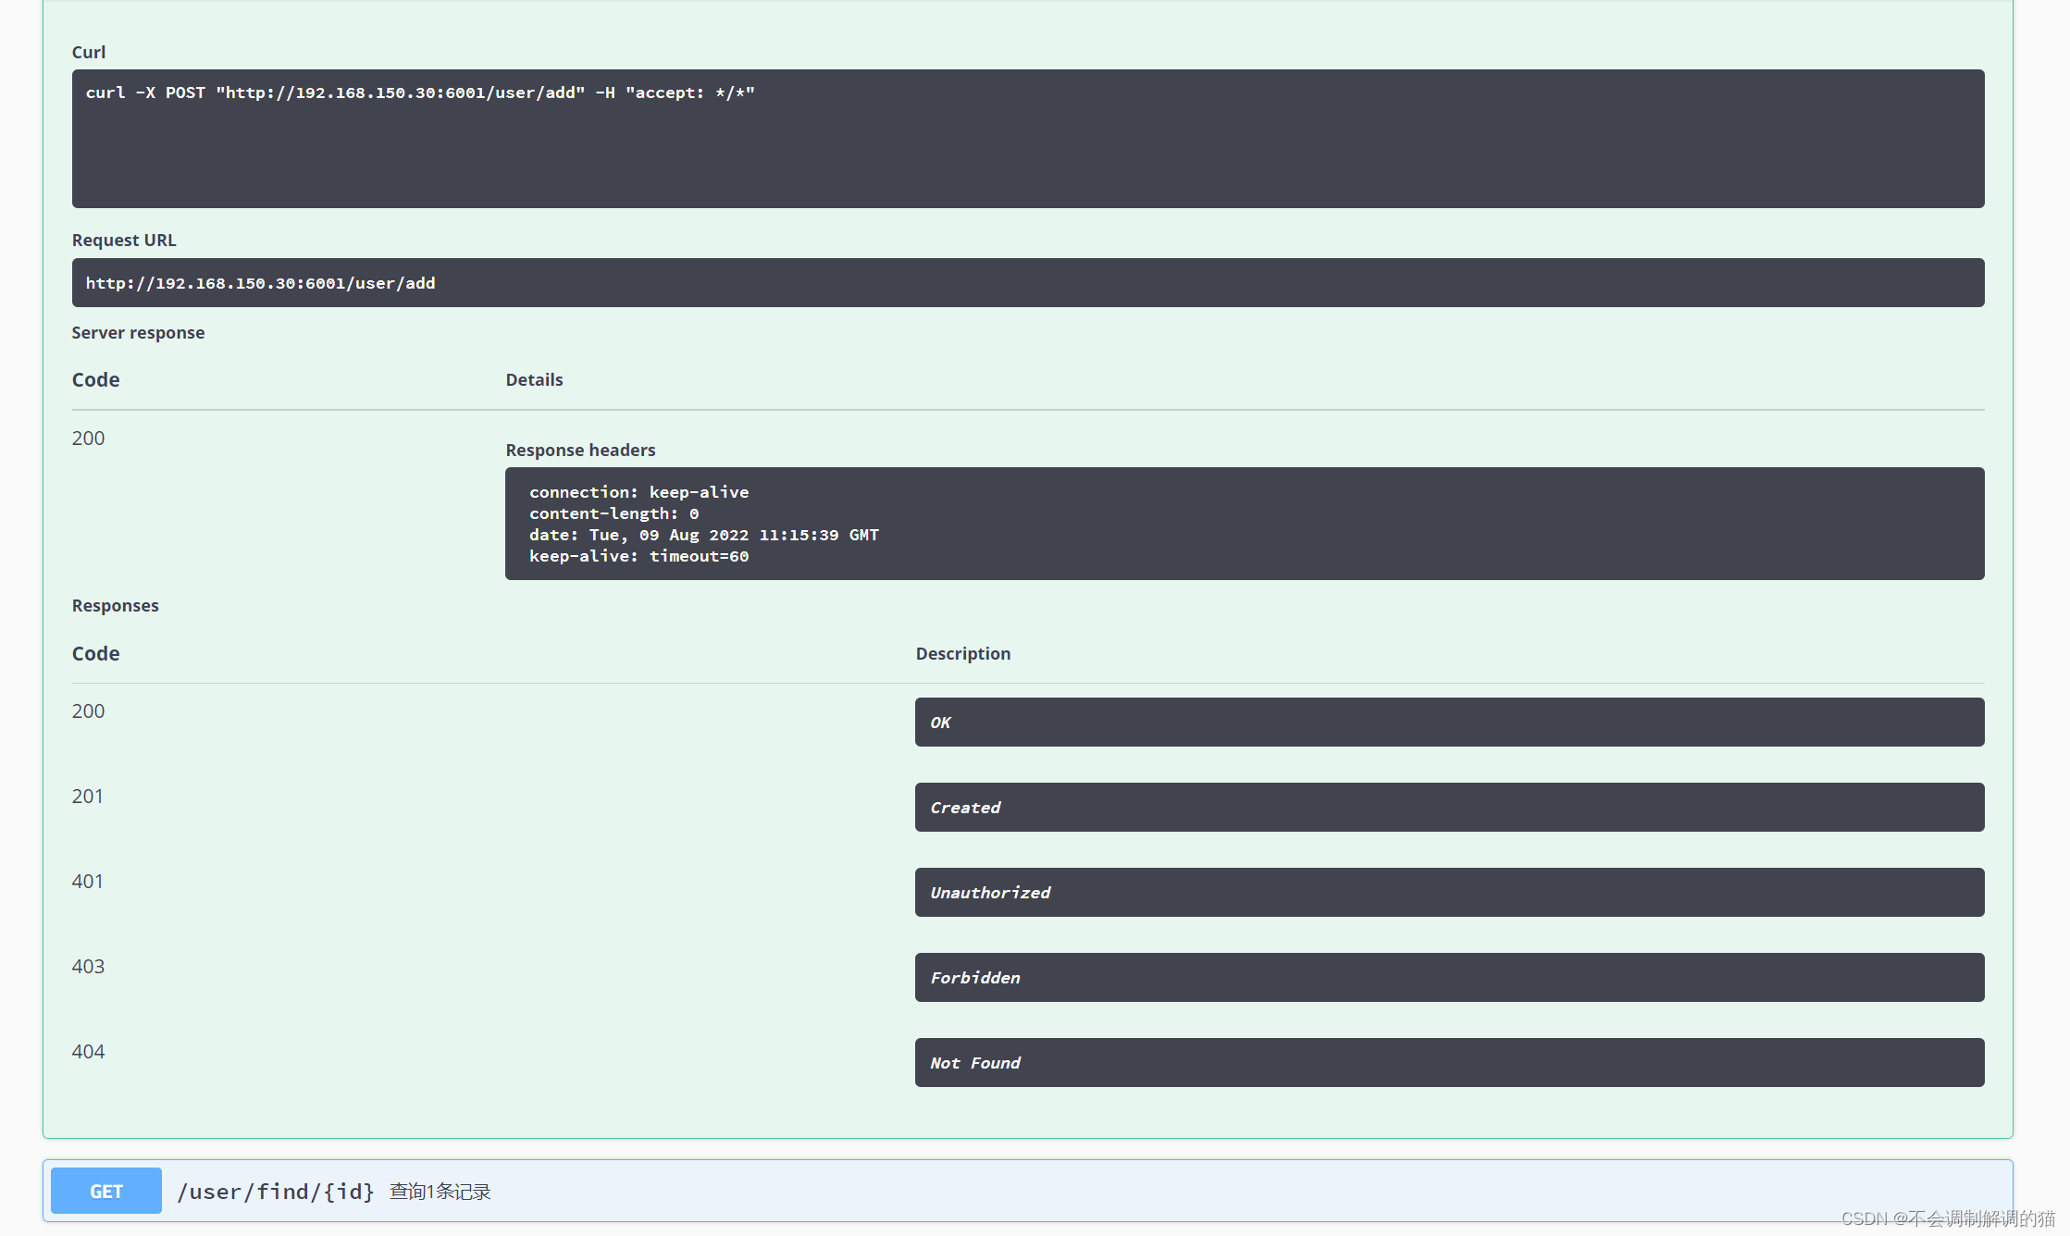Click the Forbidden description box
Image resolution: width=2070 pixels, height=1236 pixels.
(x=1449, y=977)
